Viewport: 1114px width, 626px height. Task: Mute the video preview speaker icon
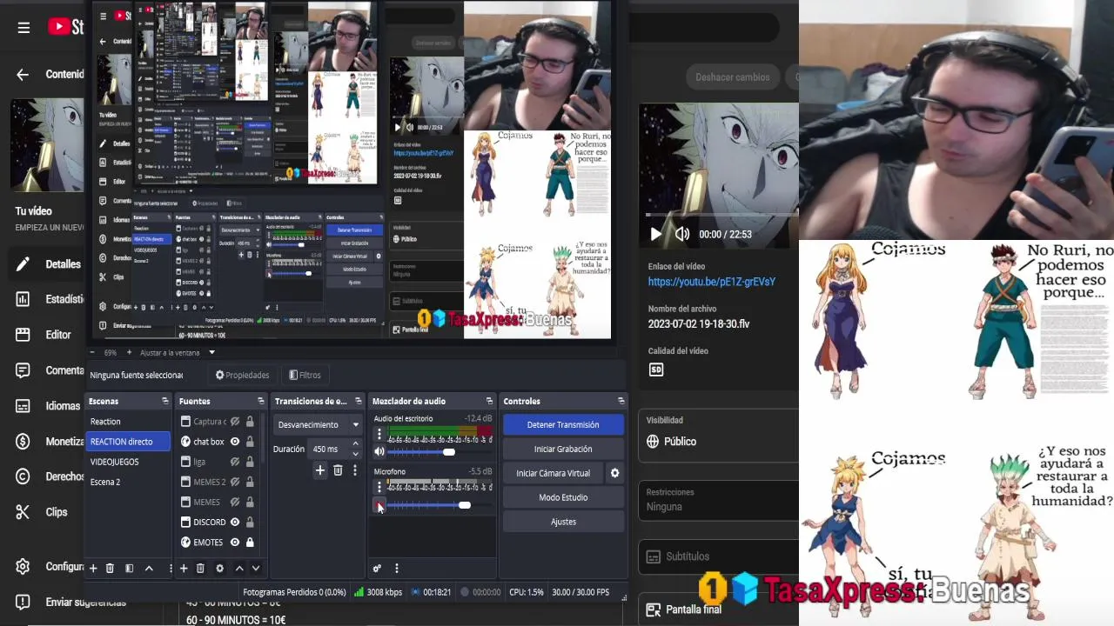tap(682, 234)
